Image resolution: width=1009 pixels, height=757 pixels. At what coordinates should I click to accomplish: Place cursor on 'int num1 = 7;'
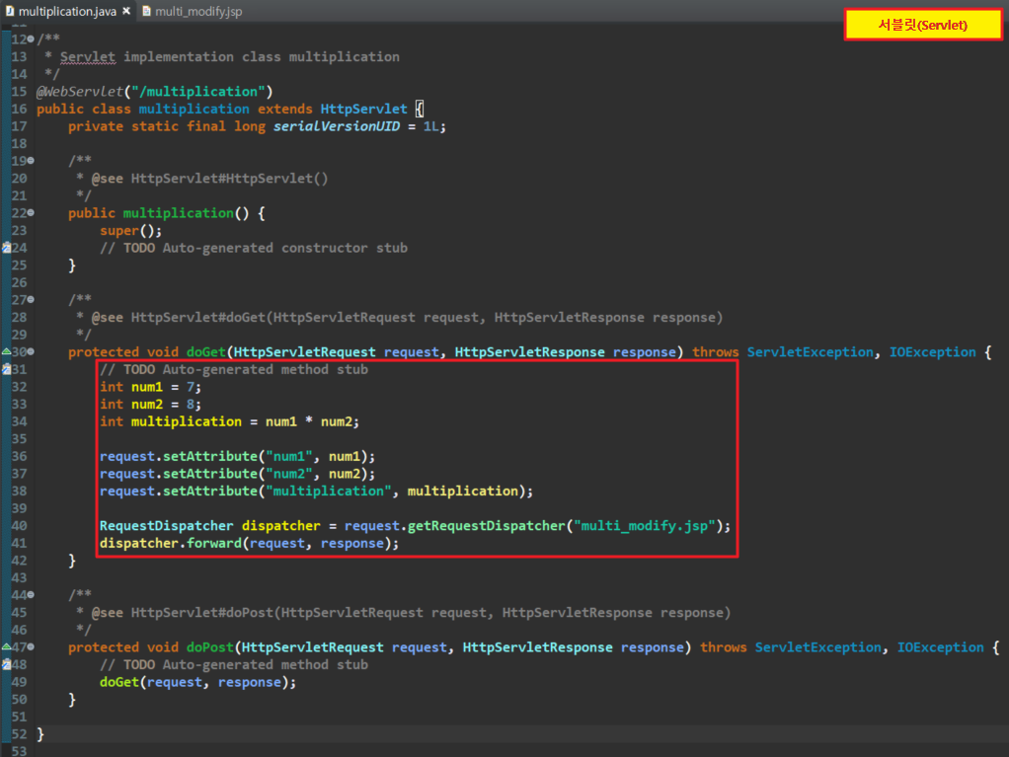coord(151,387)
